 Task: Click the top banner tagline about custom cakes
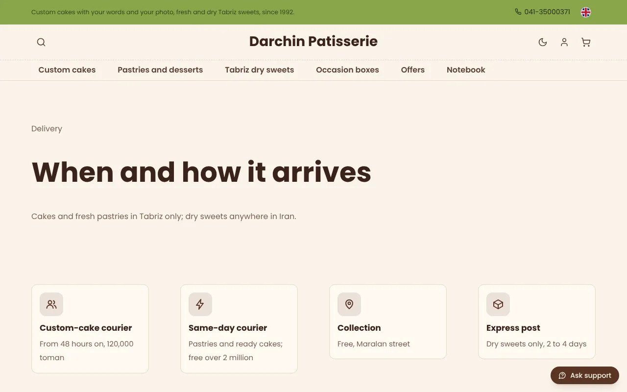coord(163,12)
